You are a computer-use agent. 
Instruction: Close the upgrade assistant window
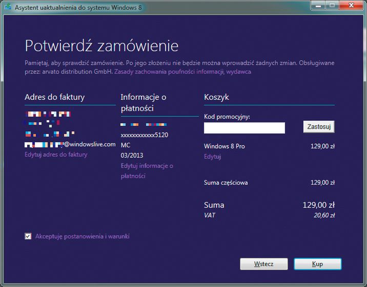point(351,5)
